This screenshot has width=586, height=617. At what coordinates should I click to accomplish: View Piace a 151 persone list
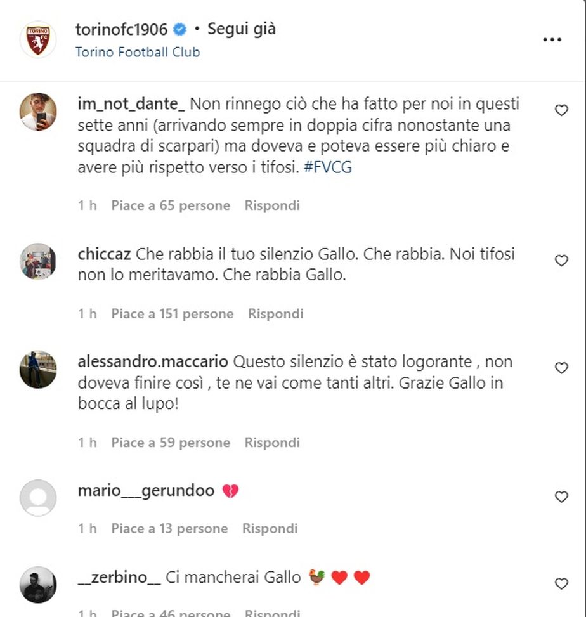pyautogui.click(x=173, y=313)
